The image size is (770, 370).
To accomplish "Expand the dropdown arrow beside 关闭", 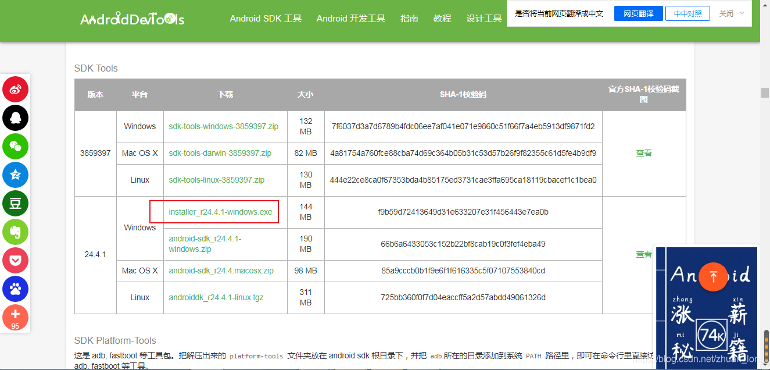I will coord(742,13).
